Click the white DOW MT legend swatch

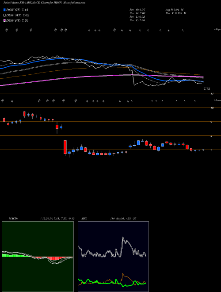click(5, 15)
